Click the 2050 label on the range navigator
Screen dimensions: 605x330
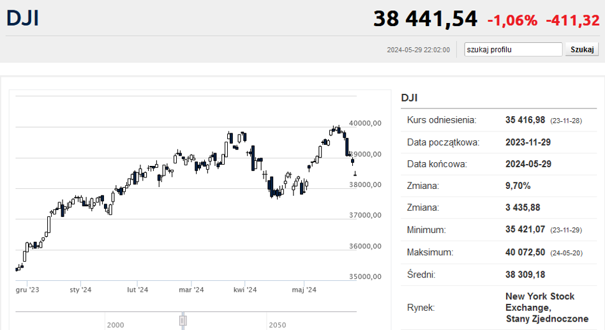(x=278, y=325)
